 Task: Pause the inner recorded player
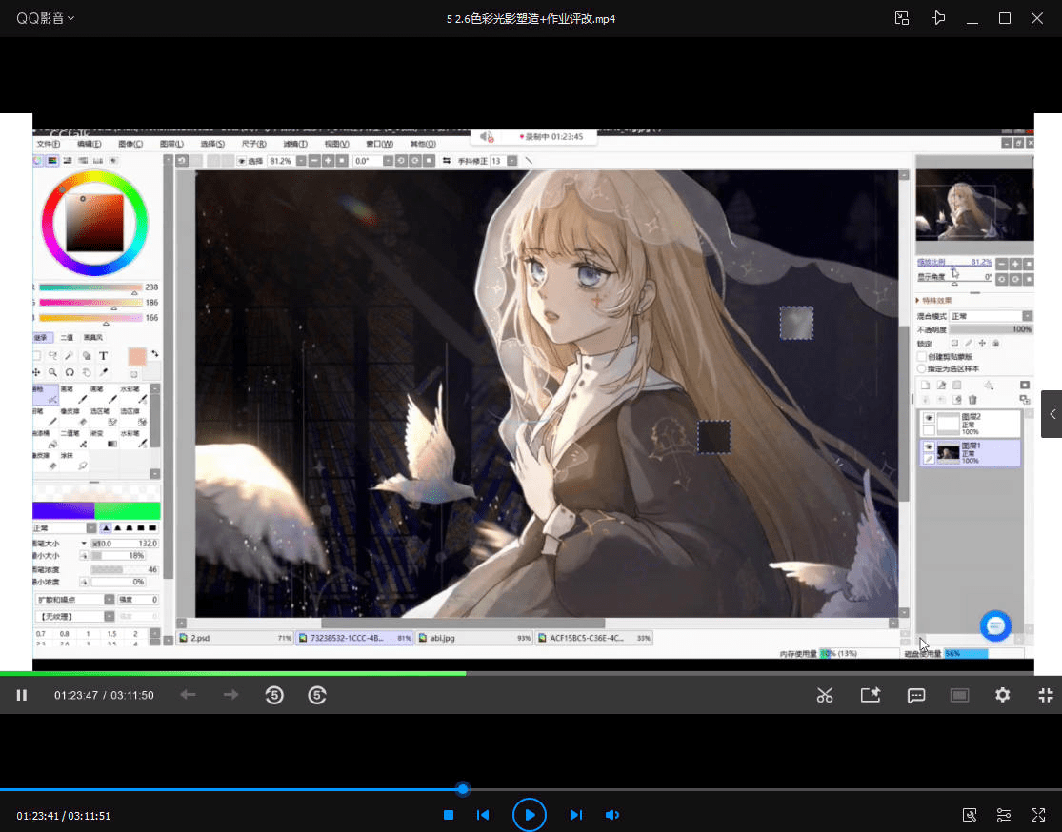(x=22, y=695)
